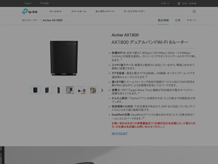Open the Tapo brand link
Image resolution: width=218 pixels, height=164 pixels.
coord(28,3)
